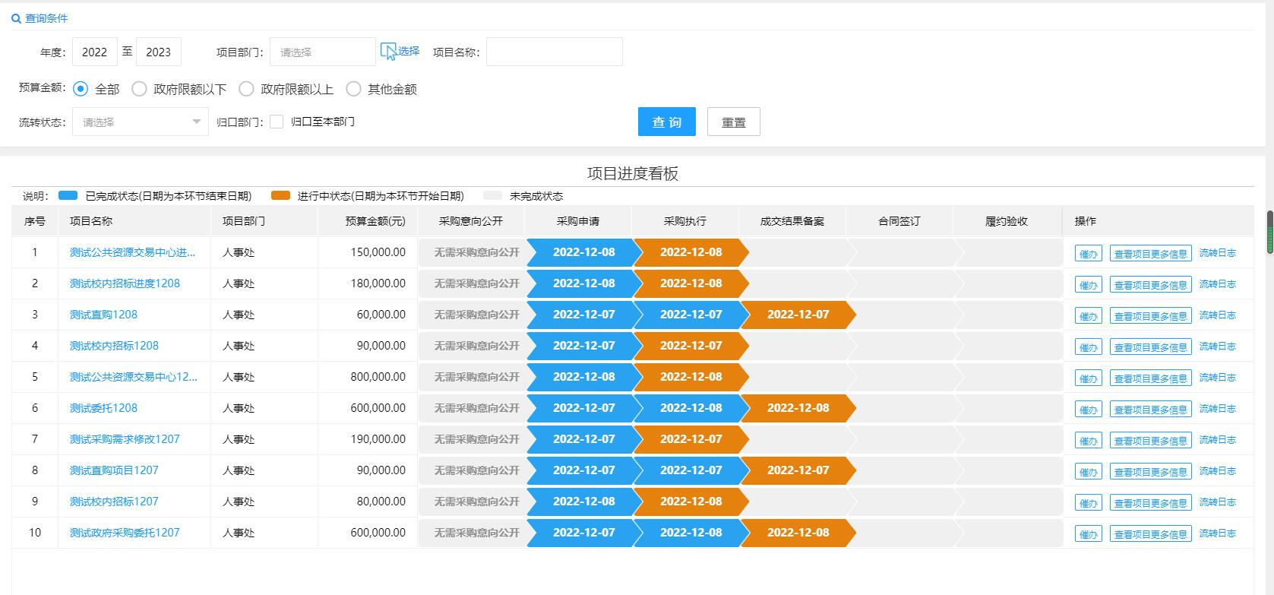This screenshot has height=595, width=1274.
Task: Open project 测试直购项目1207
Action: pyautogui.click(x=114, y=470)
